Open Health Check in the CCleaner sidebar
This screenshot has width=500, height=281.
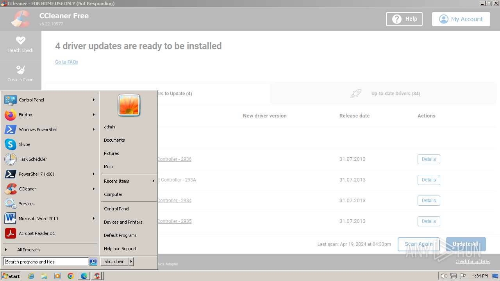21,44
